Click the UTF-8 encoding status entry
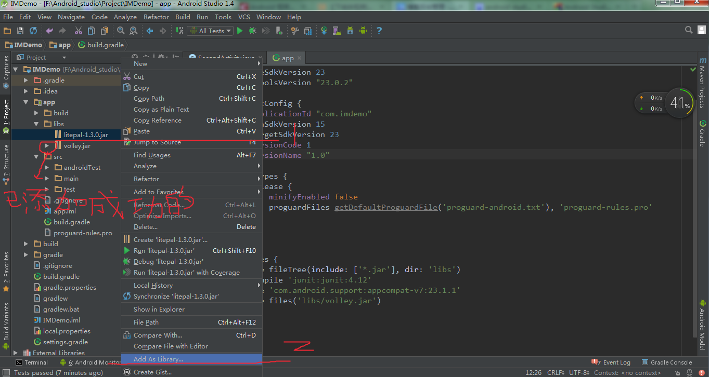Viewport: 709px width, 377px height. (x=580, y=372)
